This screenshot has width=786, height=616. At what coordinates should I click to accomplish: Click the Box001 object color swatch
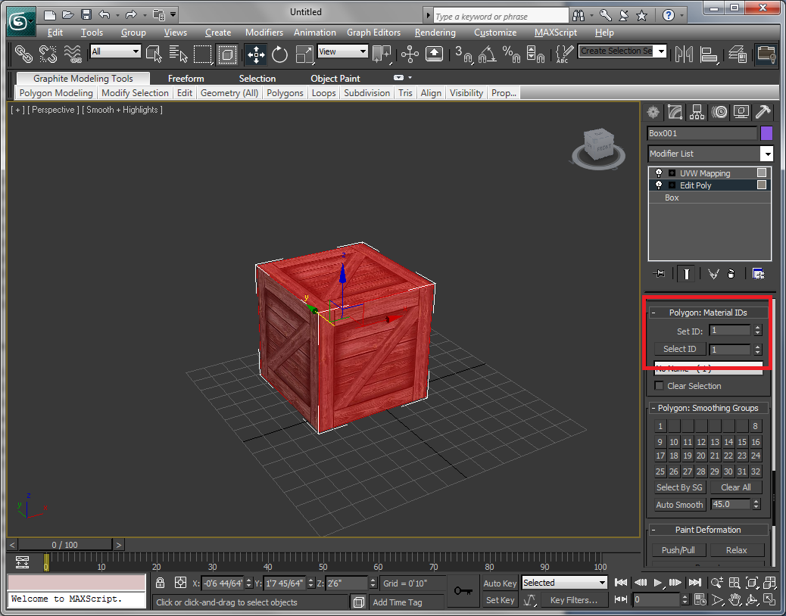(x=766, y=133)
